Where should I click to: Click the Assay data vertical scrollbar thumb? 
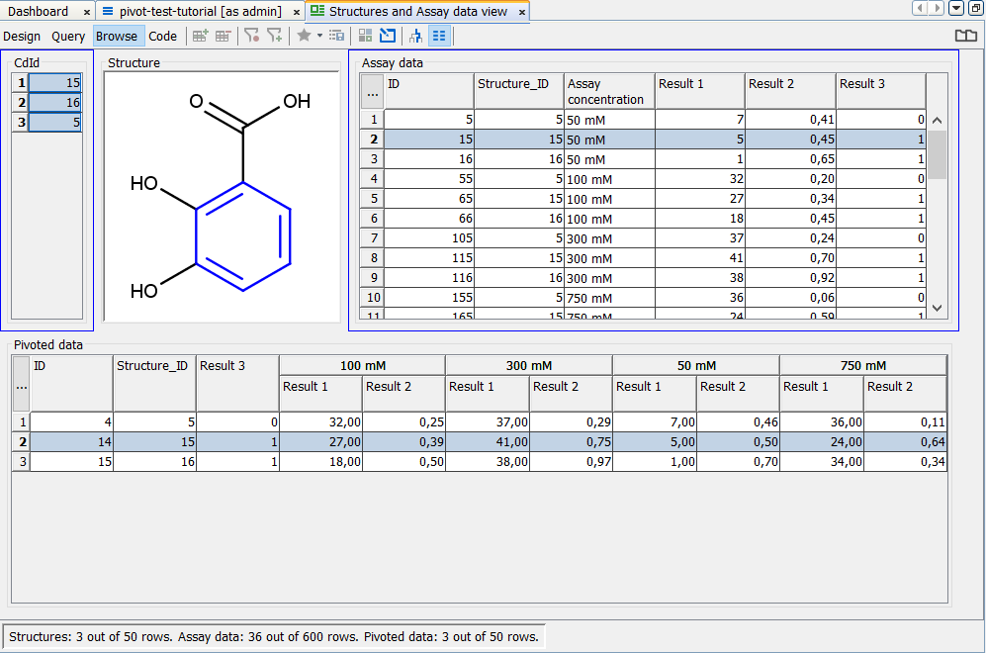937,153
